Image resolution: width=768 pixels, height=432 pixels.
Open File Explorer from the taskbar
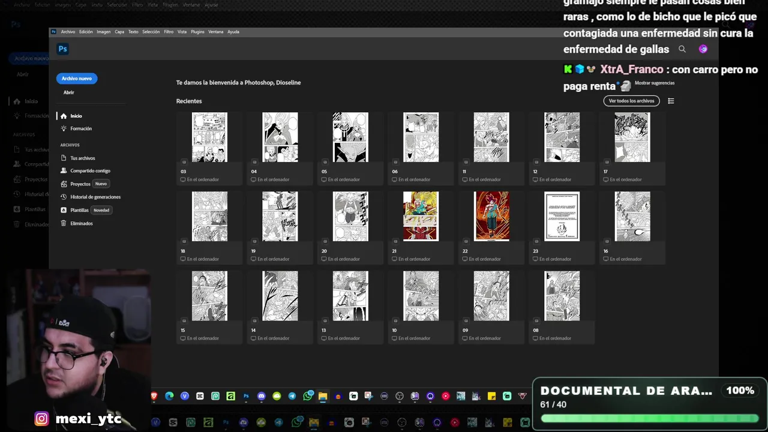point(323,396)
